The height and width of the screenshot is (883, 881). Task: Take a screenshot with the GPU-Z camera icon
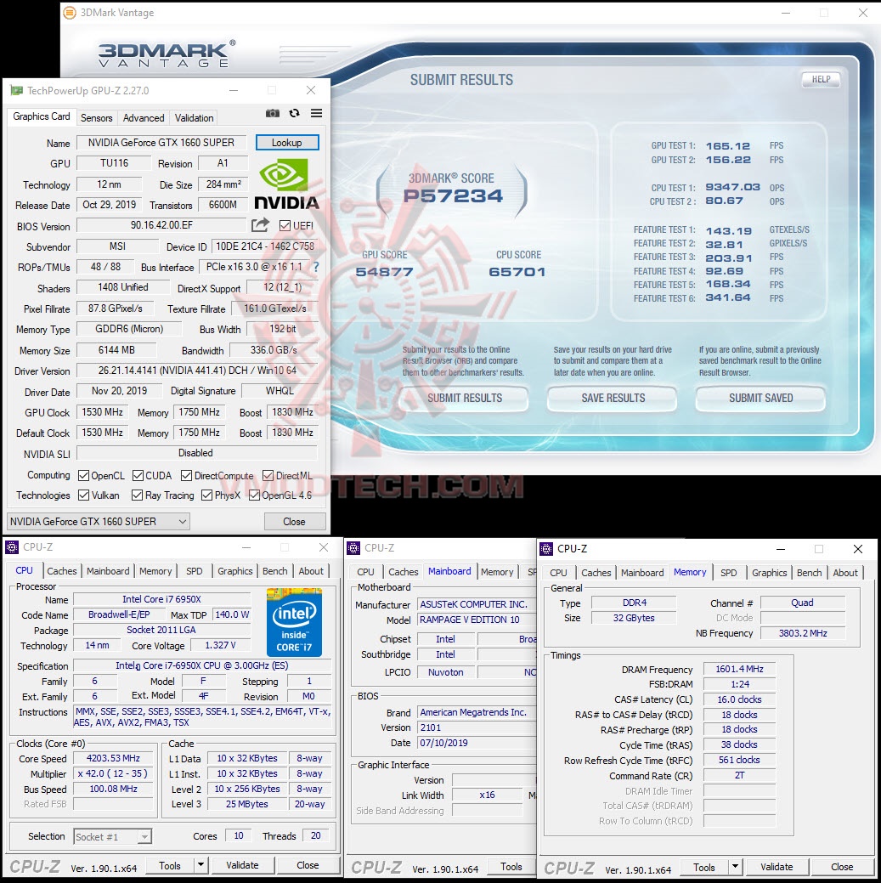[x=273, y=113]
